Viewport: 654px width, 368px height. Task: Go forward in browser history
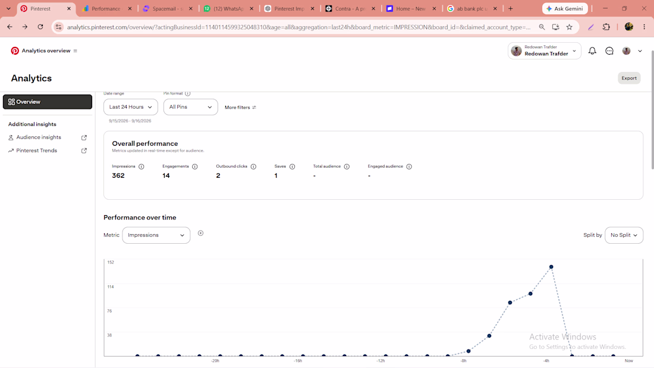(25, 27)
